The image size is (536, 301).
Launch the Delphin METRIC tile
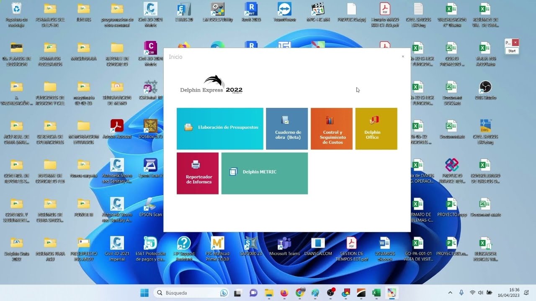click(x=265, y=173)
